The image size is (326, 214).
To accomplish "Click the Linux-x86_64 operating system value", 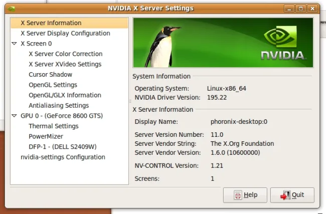I will pyautogui.click(x=226, y=89).
